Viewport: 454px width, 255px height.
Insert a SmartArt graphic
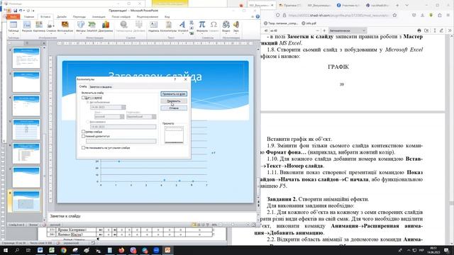pos(92,27)
